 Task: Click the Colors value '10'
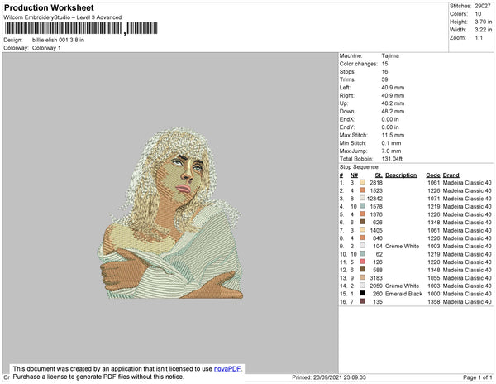coord(478,14)
